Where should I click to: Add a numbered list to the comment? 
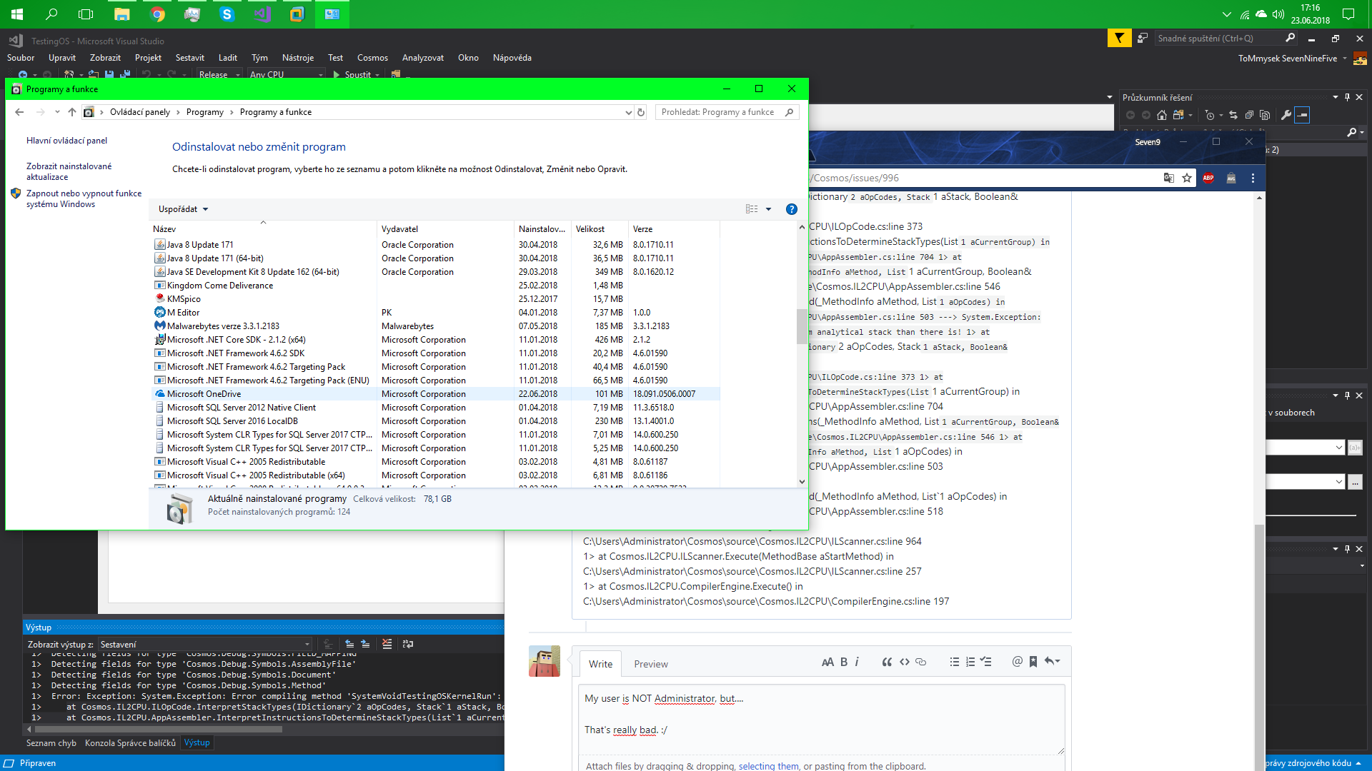coord(970,662)
